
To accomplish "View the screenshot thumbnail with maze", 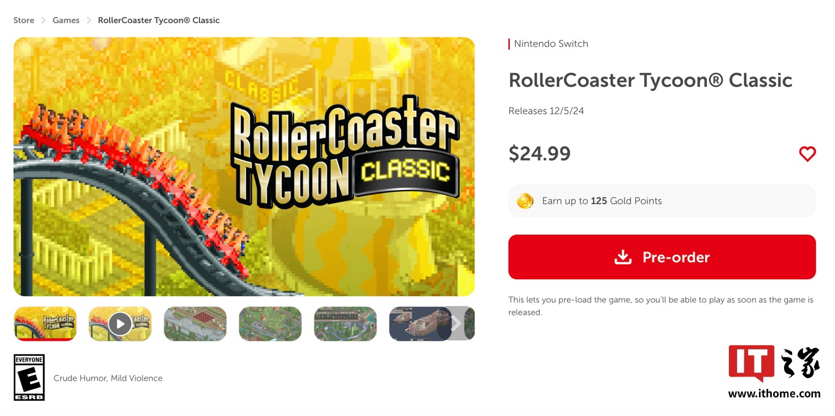I will pyautogui.click(x=270, y=323).
